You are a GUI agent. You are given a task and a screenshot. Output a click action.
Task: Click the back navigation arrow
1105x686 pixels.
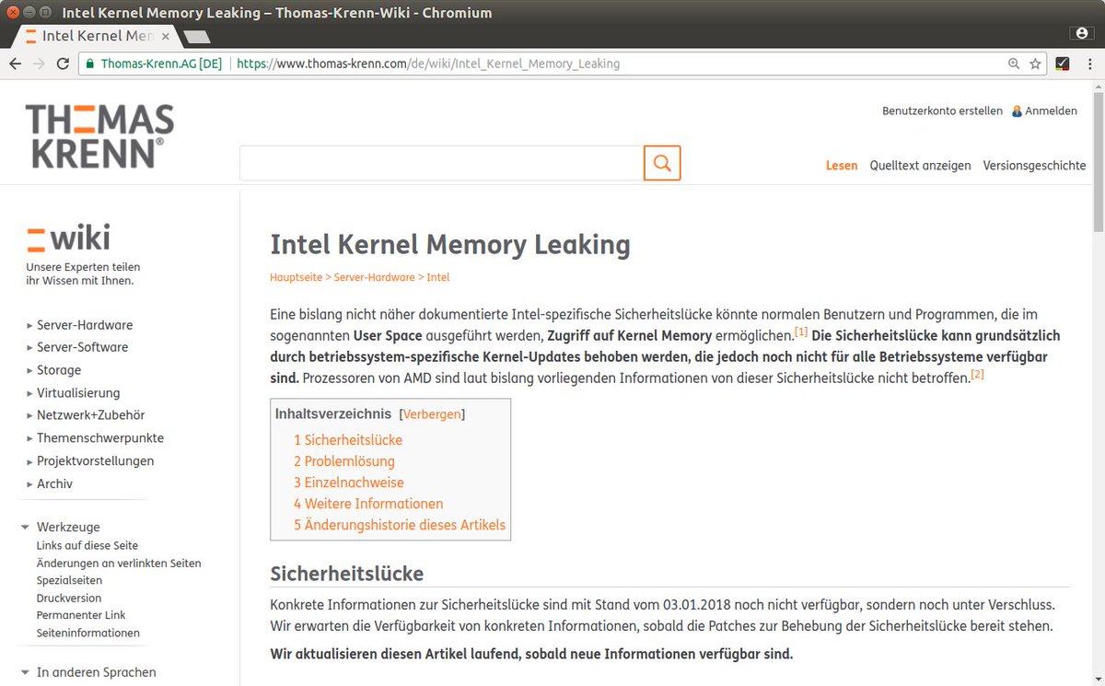pyautogui.click(x=15, y=64)
